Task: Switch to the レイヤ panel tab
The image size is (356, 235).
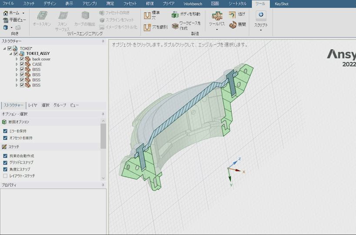Action: pos(33,105)
